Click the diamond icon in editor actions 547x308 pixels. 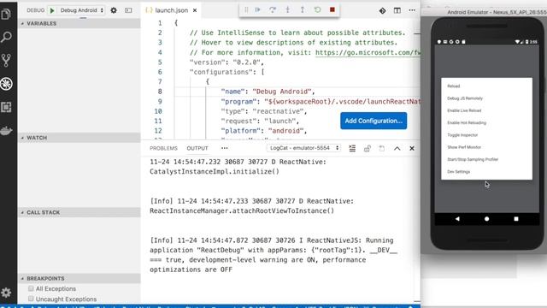tap(382, 11)
